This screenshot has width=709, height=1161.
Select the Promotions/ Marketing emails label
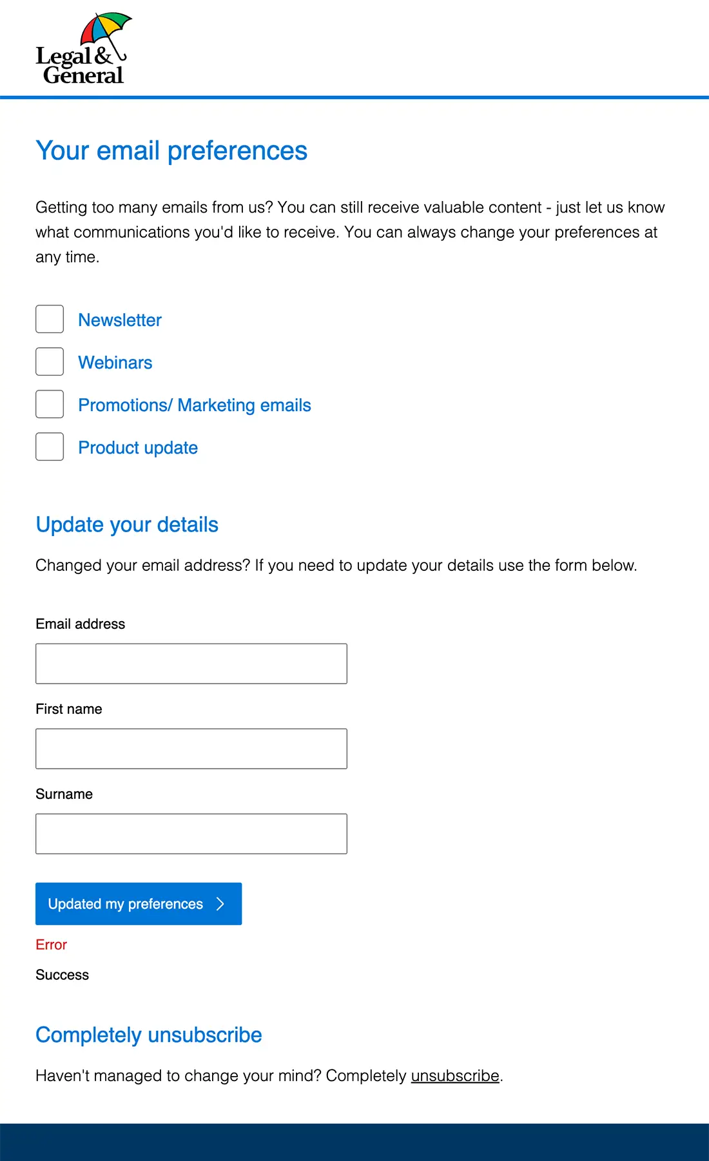tap(195, 405)
